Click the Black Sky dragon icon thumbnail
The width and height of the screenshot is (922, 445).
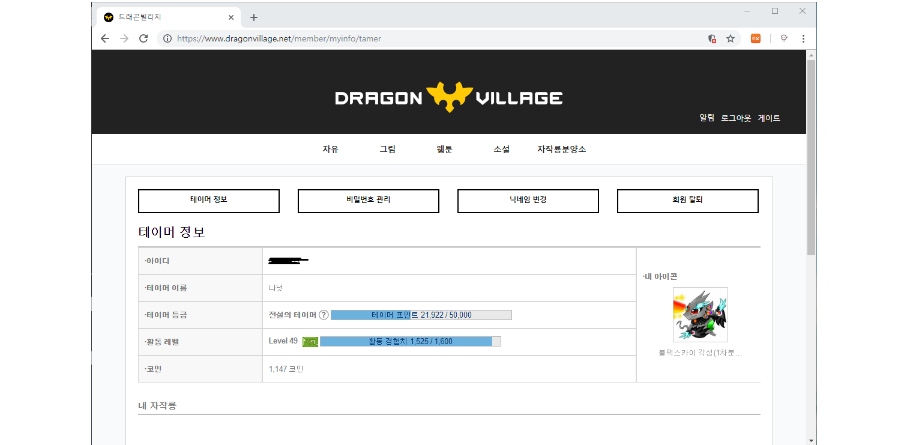(x=700, y=315)
